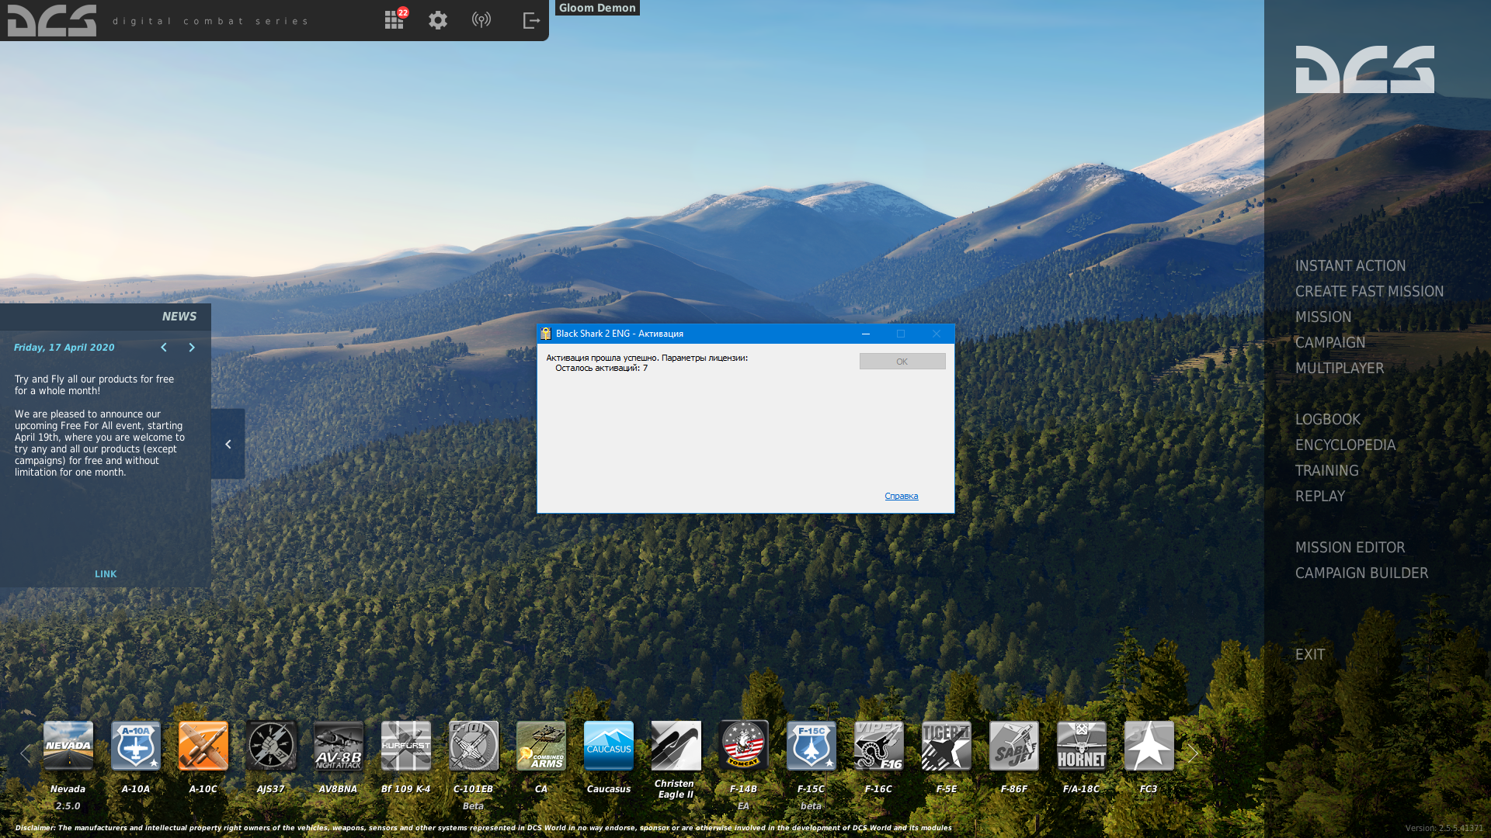
Task: Select the Combined Arms module icon
Action: [541, 746]
